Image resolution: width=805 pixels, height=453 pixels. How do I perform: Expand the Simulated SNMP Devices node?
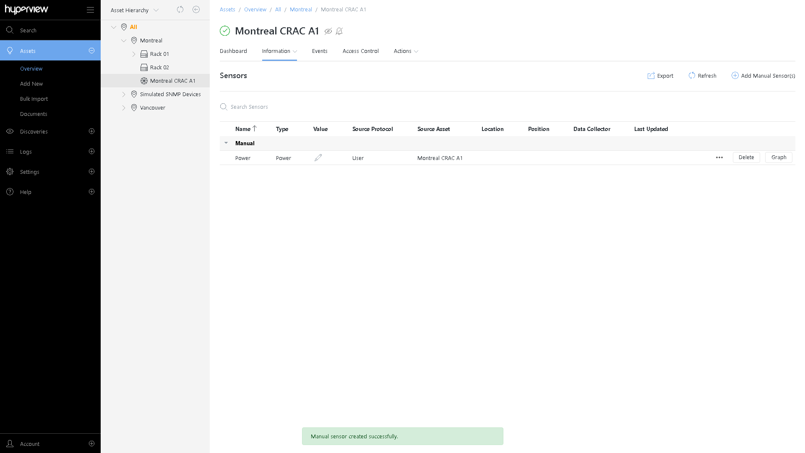pos(124,94)
